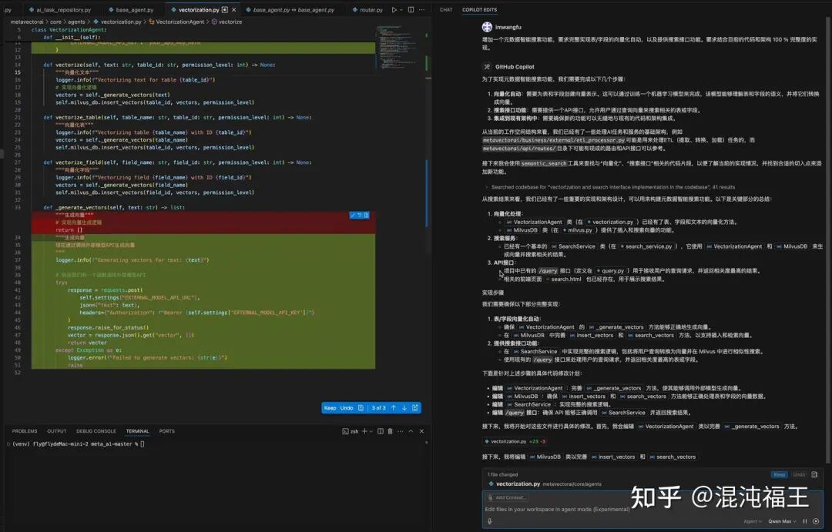This screenshot has width=832, height=532.
Task: Open the search_service.py file link
Action: tap(646, 246)
